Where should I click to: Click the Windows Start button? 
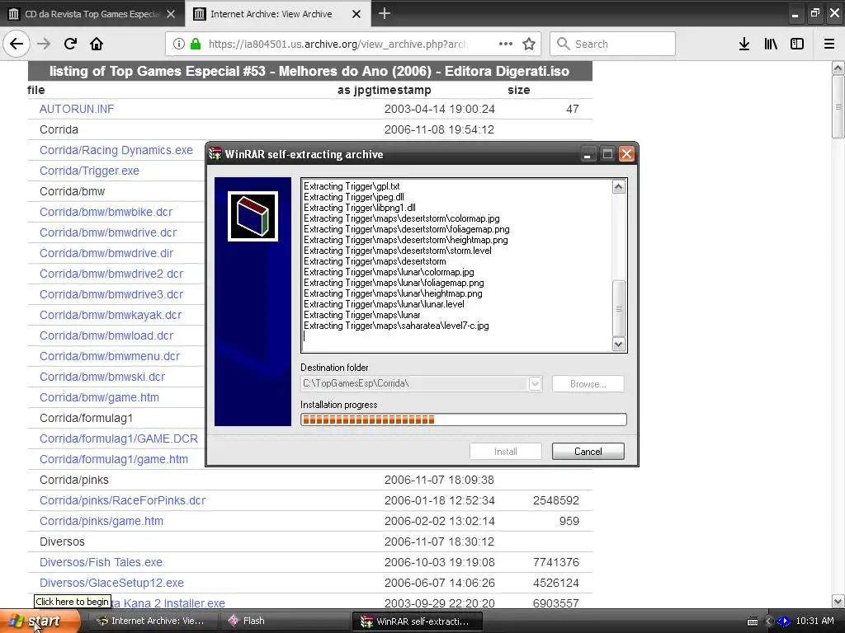click(39, 621)
